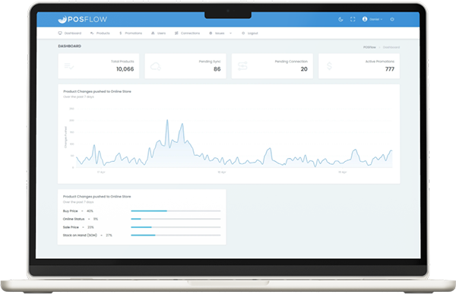Screen dimensions: 456x294
Task: Open the Products menu item
Action: click(100, 33)
